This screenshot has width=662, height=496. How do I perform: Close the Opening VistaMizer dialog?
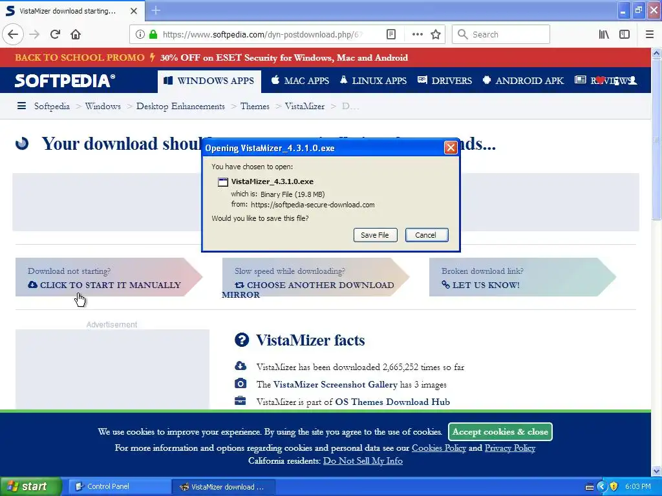[x=451, y=148]
